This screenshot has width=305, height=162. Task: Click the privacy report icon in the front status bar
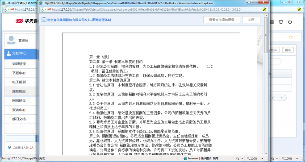238,158
